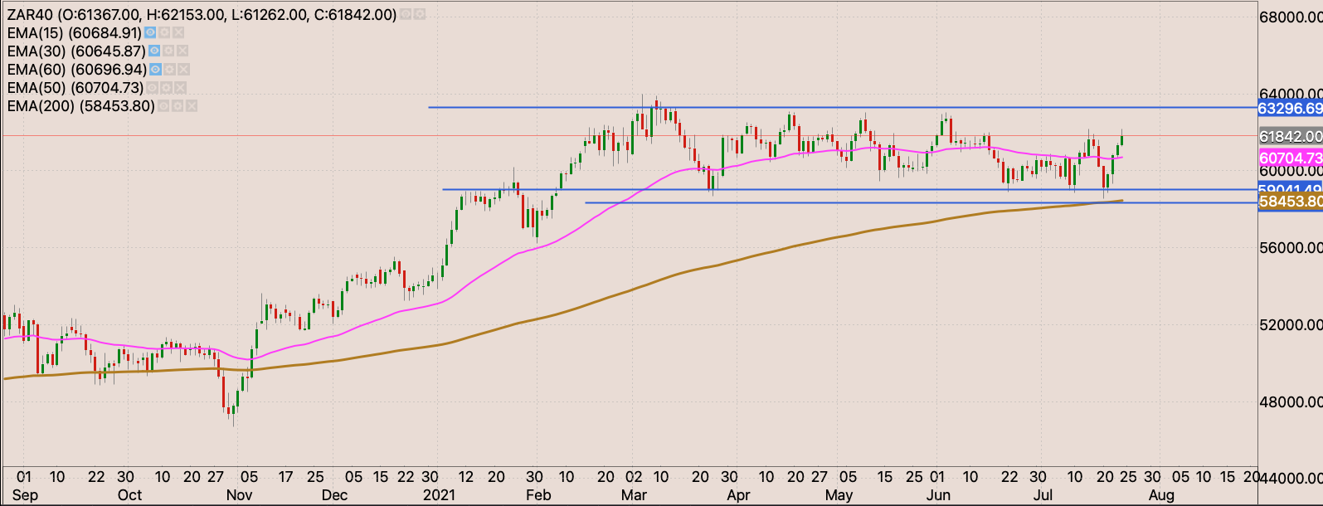Toggle visibility eye for EMA(15)

[150, 33]
